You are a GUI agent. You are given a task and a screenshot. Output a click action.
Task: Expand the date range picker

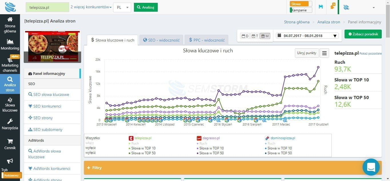point(306,36)
